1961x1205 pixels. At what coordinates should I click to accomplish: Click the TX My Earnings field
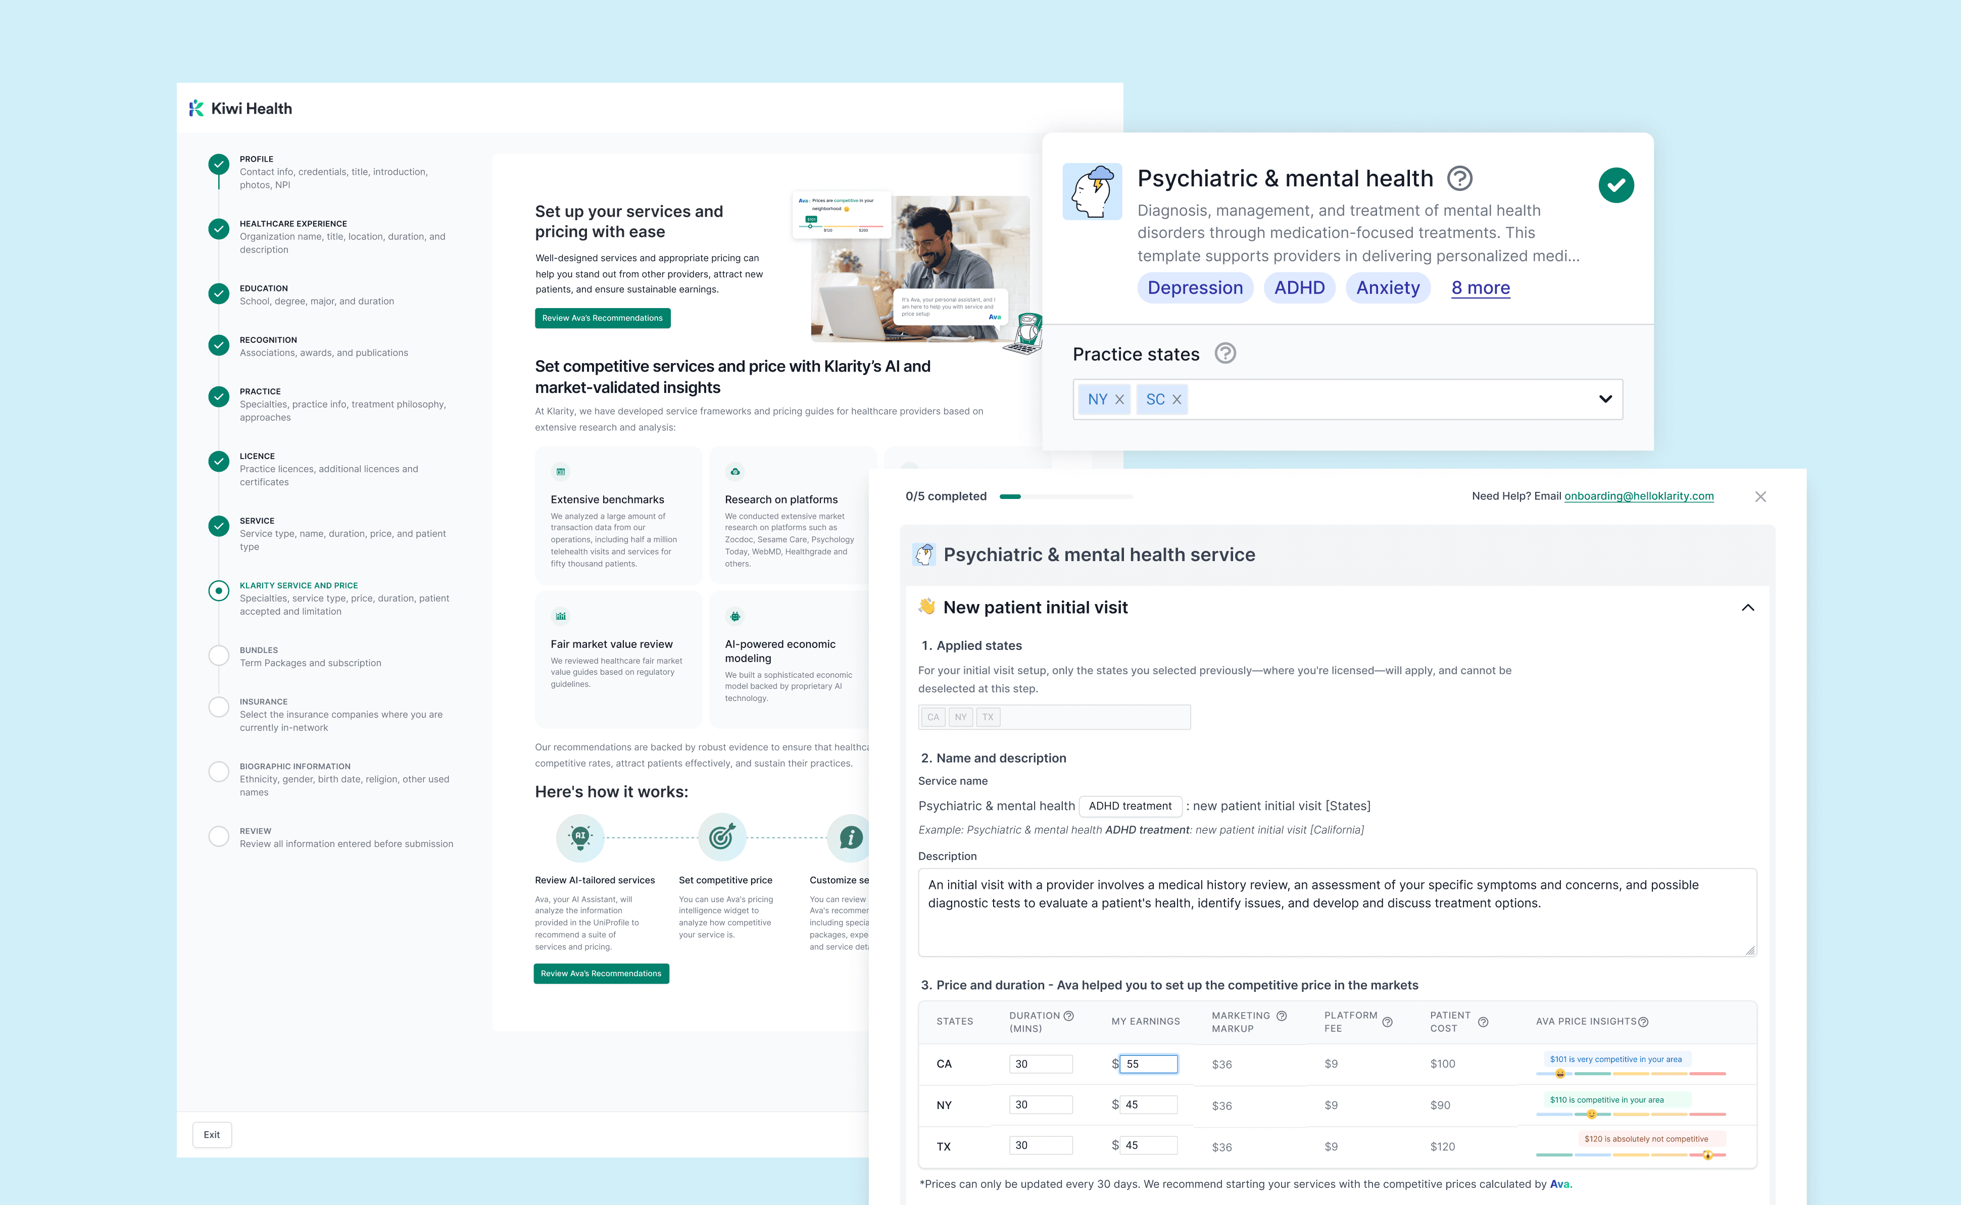[x=1149, y=1145]
